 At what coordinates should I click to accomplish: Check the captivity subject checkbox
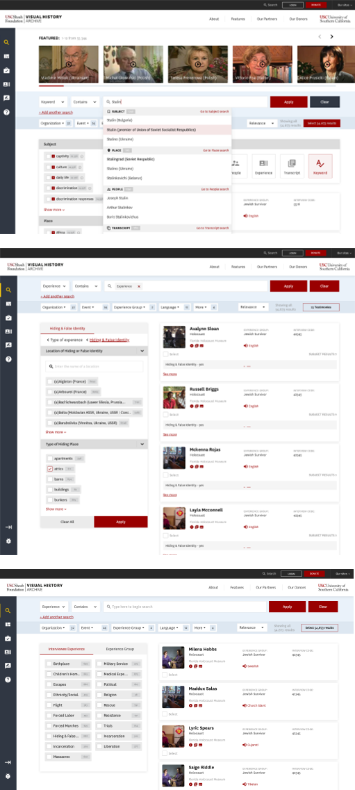tap(48, 156)
